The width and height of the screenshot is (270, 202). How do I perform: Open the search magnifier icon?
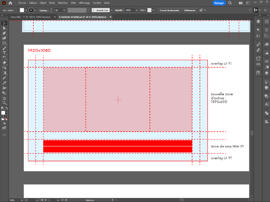click(x=230, y=3)
